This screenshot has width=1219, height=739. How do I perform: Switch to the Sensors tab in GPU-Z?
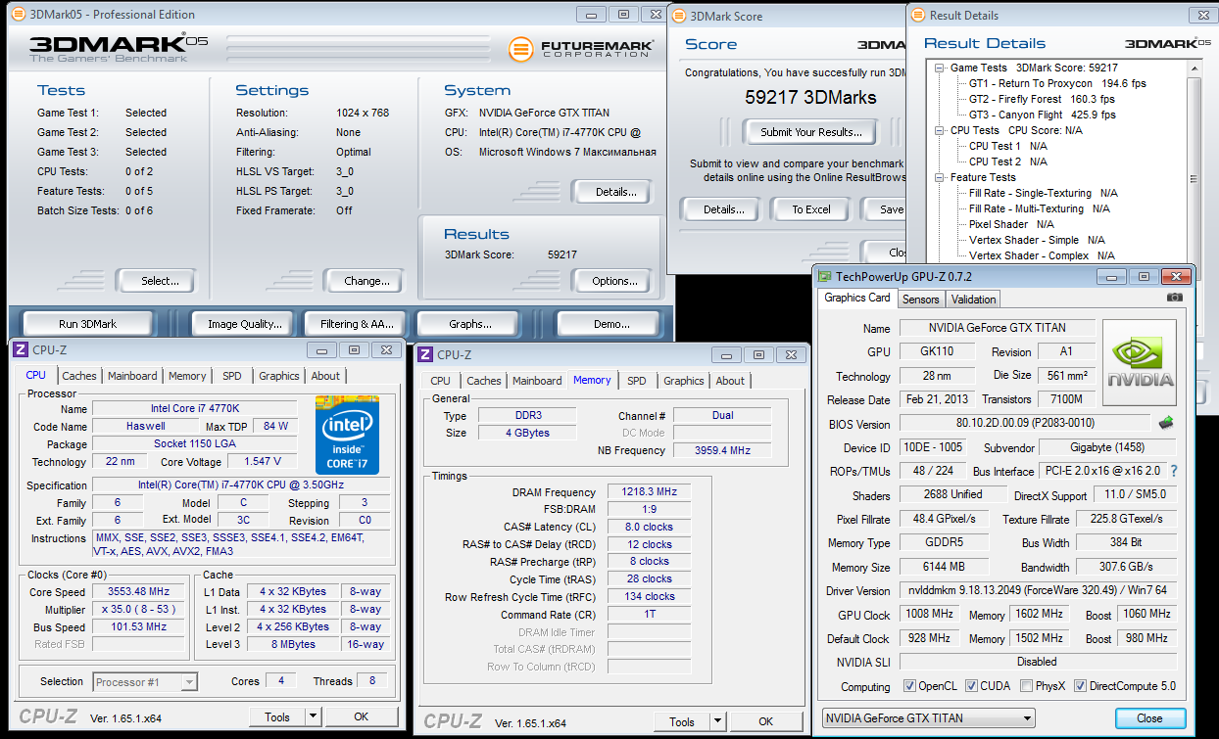[920, 300]
